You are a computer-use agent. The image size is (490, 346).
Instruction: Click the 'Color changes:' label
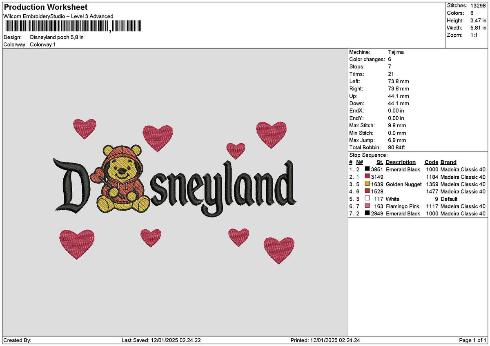[x=367, y=60]
